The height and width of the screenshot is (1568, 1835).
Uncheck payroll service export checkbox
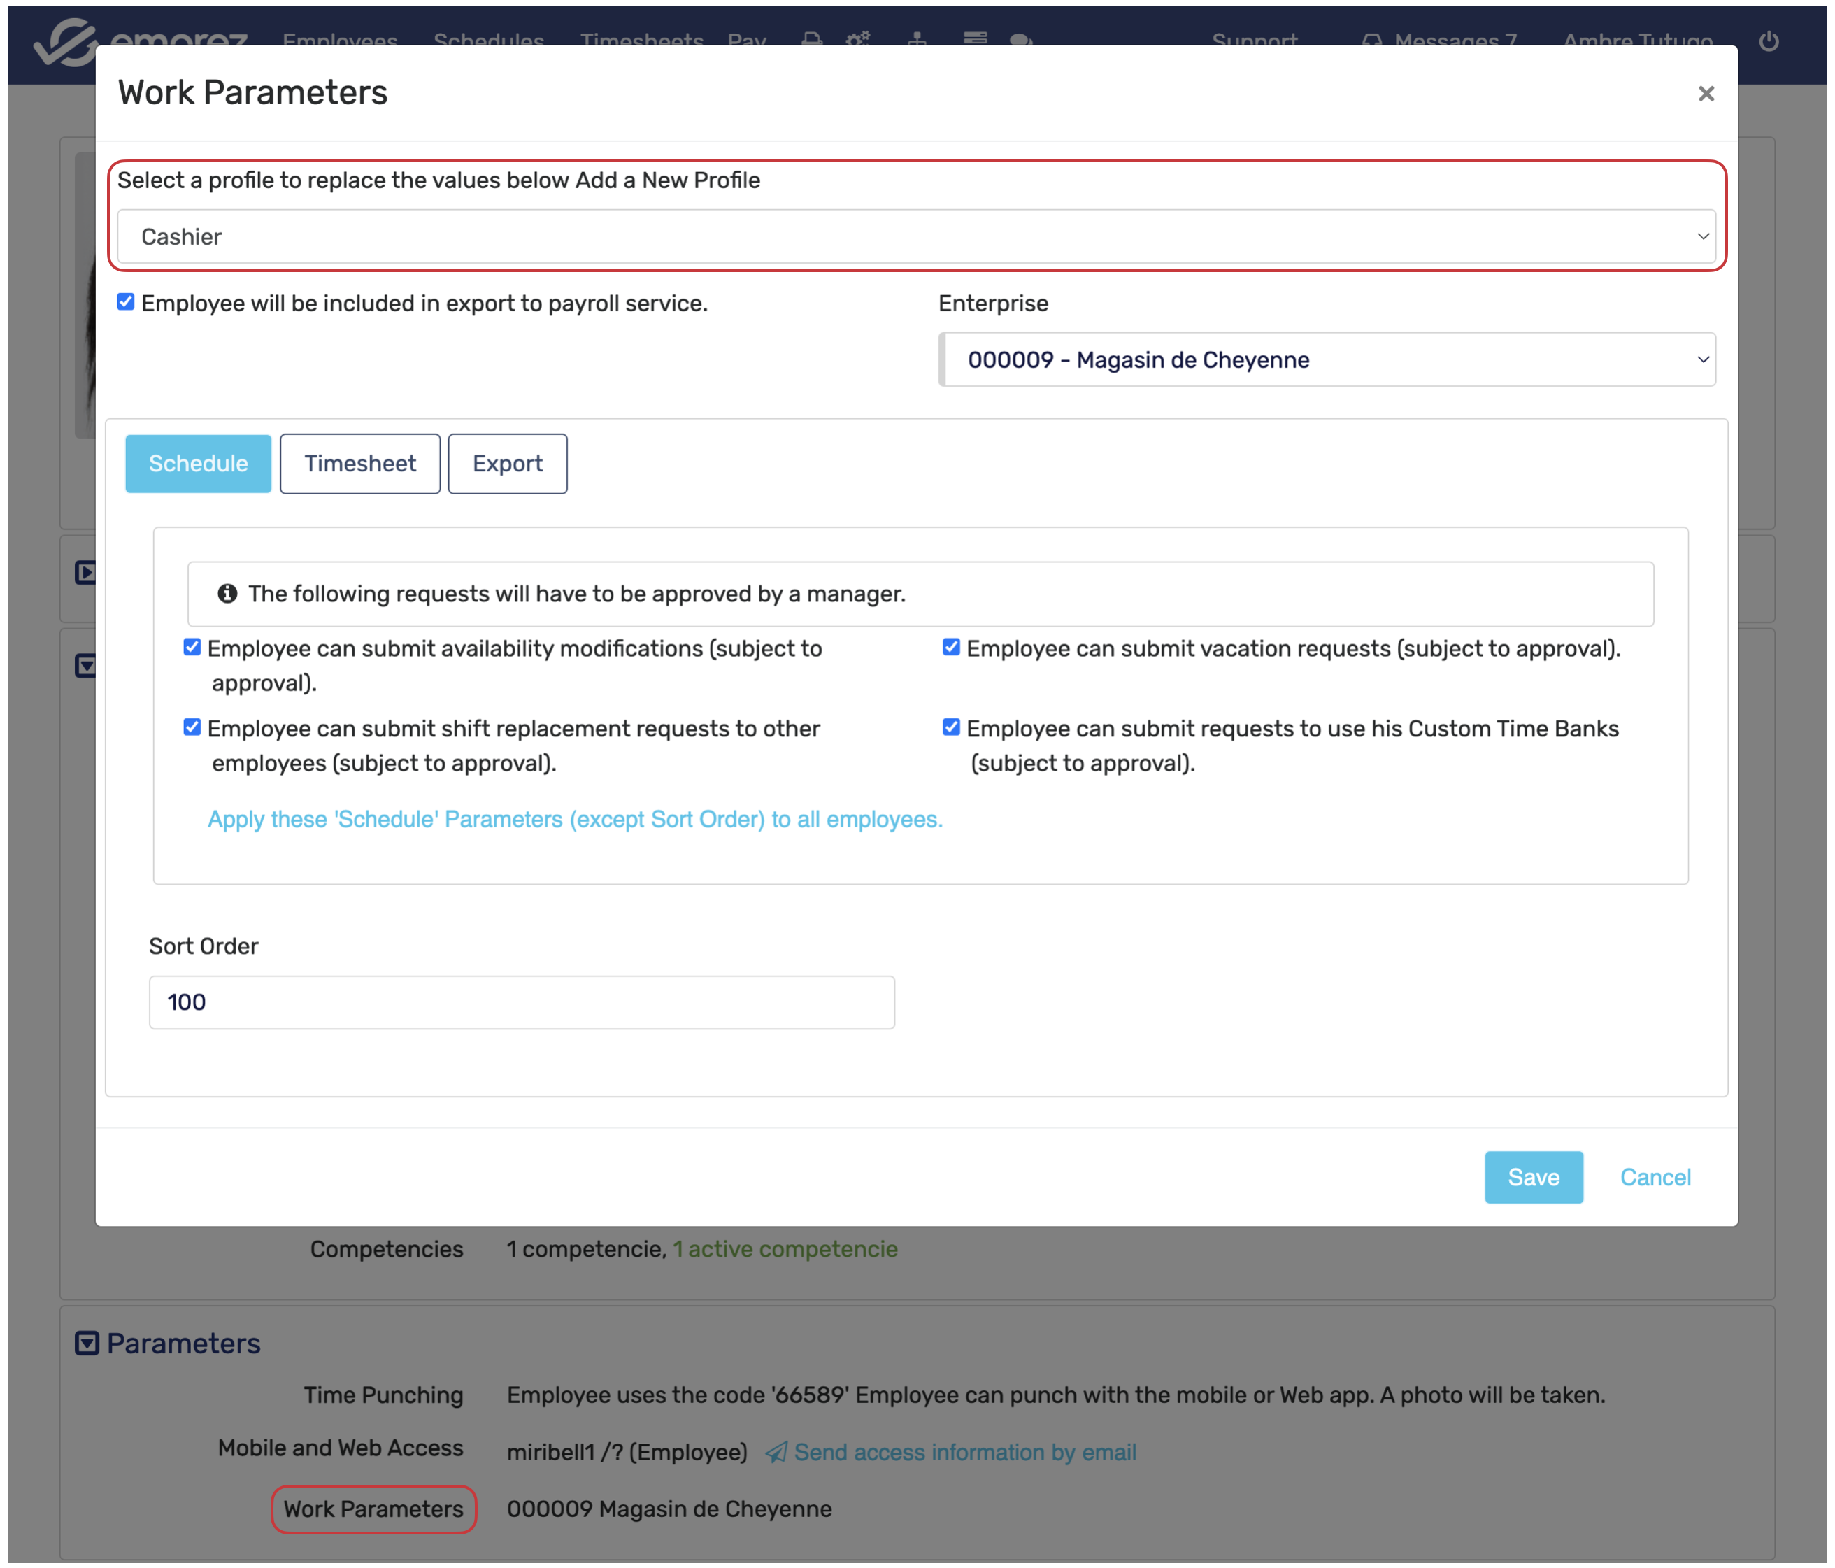click(126, 302)
